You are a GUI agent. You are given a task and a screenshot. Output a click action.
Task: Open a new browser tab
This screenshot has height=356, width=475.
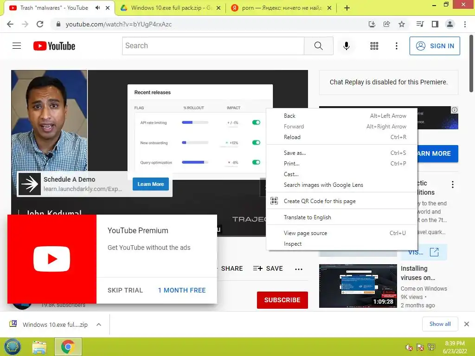(347, 8)
